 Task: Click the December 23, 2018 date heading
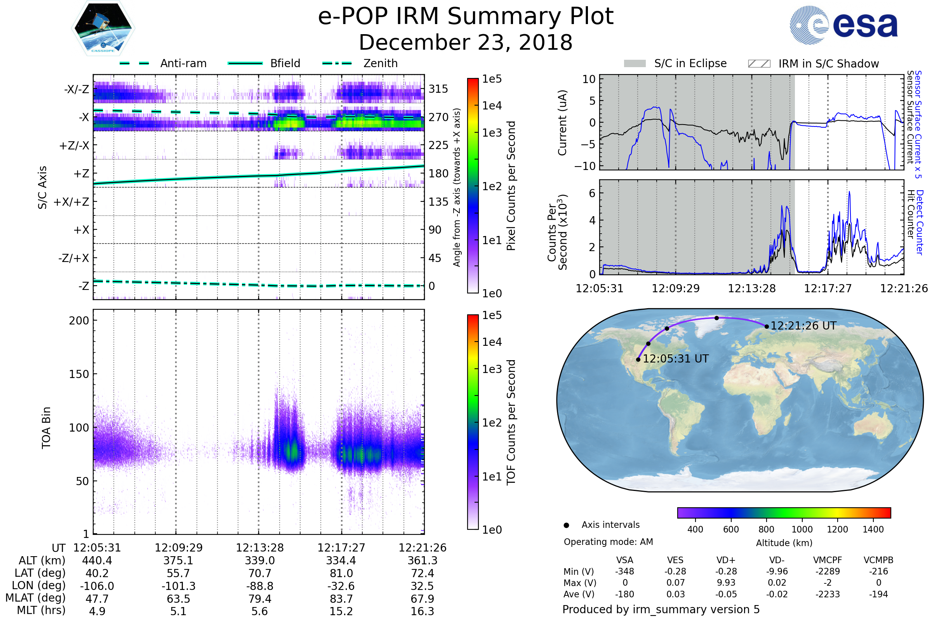pyautogui.click(x=466, y=43)
